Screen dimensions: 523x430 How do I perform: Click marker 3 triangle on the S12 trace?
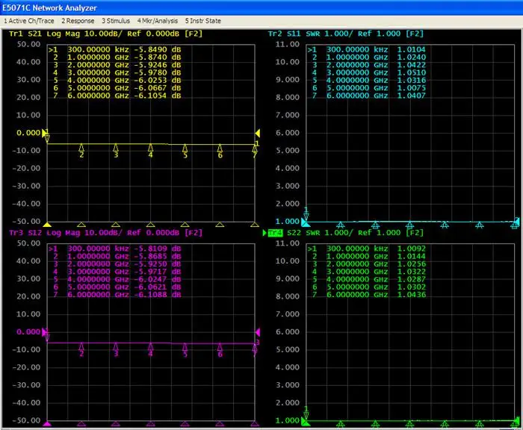point(116,347)
